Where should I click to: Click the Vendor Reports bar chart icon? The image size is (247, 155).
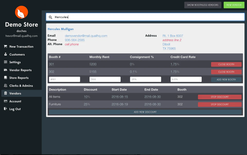point(6,70)
